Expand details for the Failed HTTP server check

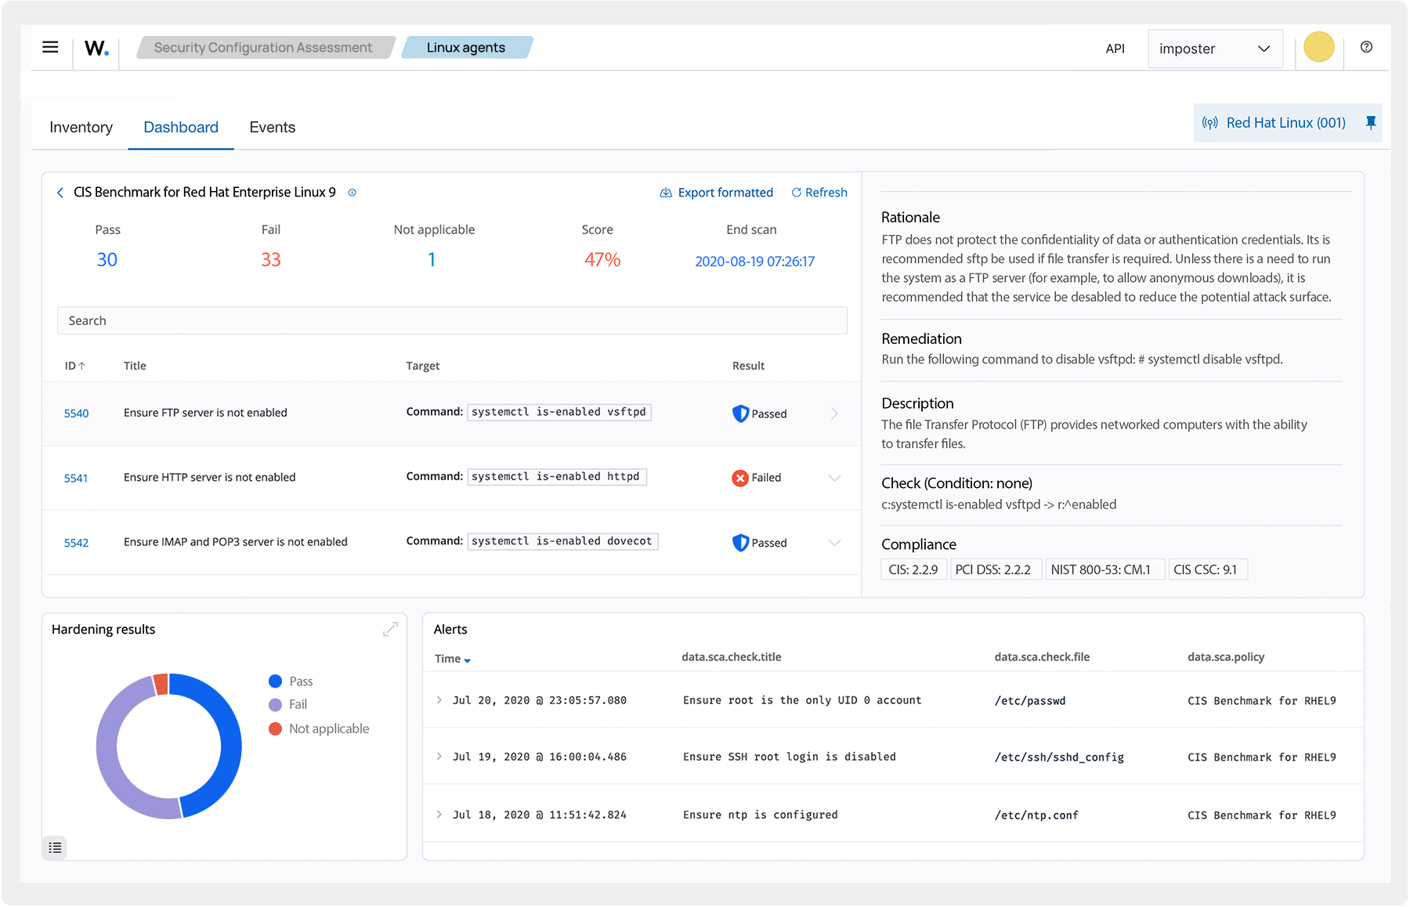(x=835, y=478)
